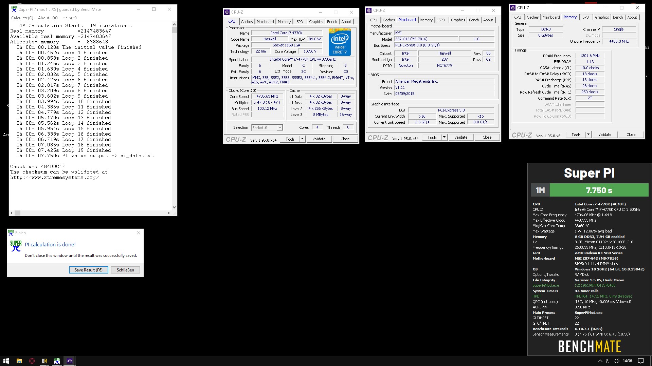Open About...(A) menu in Super PI
Image resolution: width=652 pixels, height=366 pixels.
(x=48, y=18)
